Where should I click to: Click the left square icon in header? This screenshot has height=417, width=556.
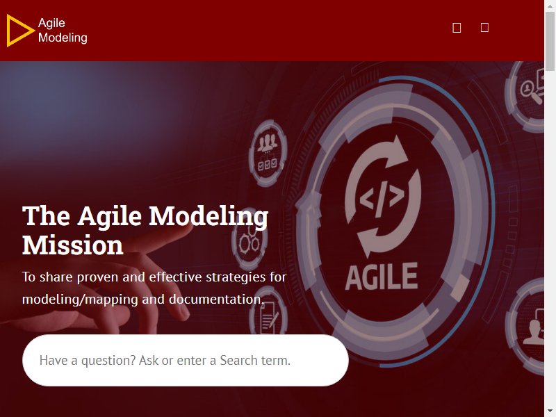[457, 28]
